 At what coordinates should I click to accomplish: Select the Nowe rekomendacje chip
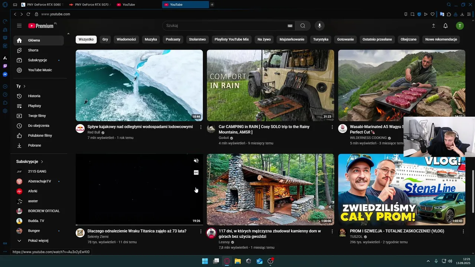[x=441, y=39]
